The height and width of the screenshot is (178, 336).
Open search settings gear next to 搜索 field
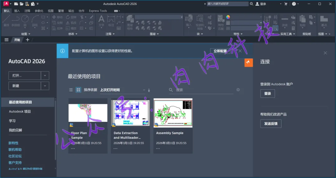pyautogui.click(x=238, y=90)
